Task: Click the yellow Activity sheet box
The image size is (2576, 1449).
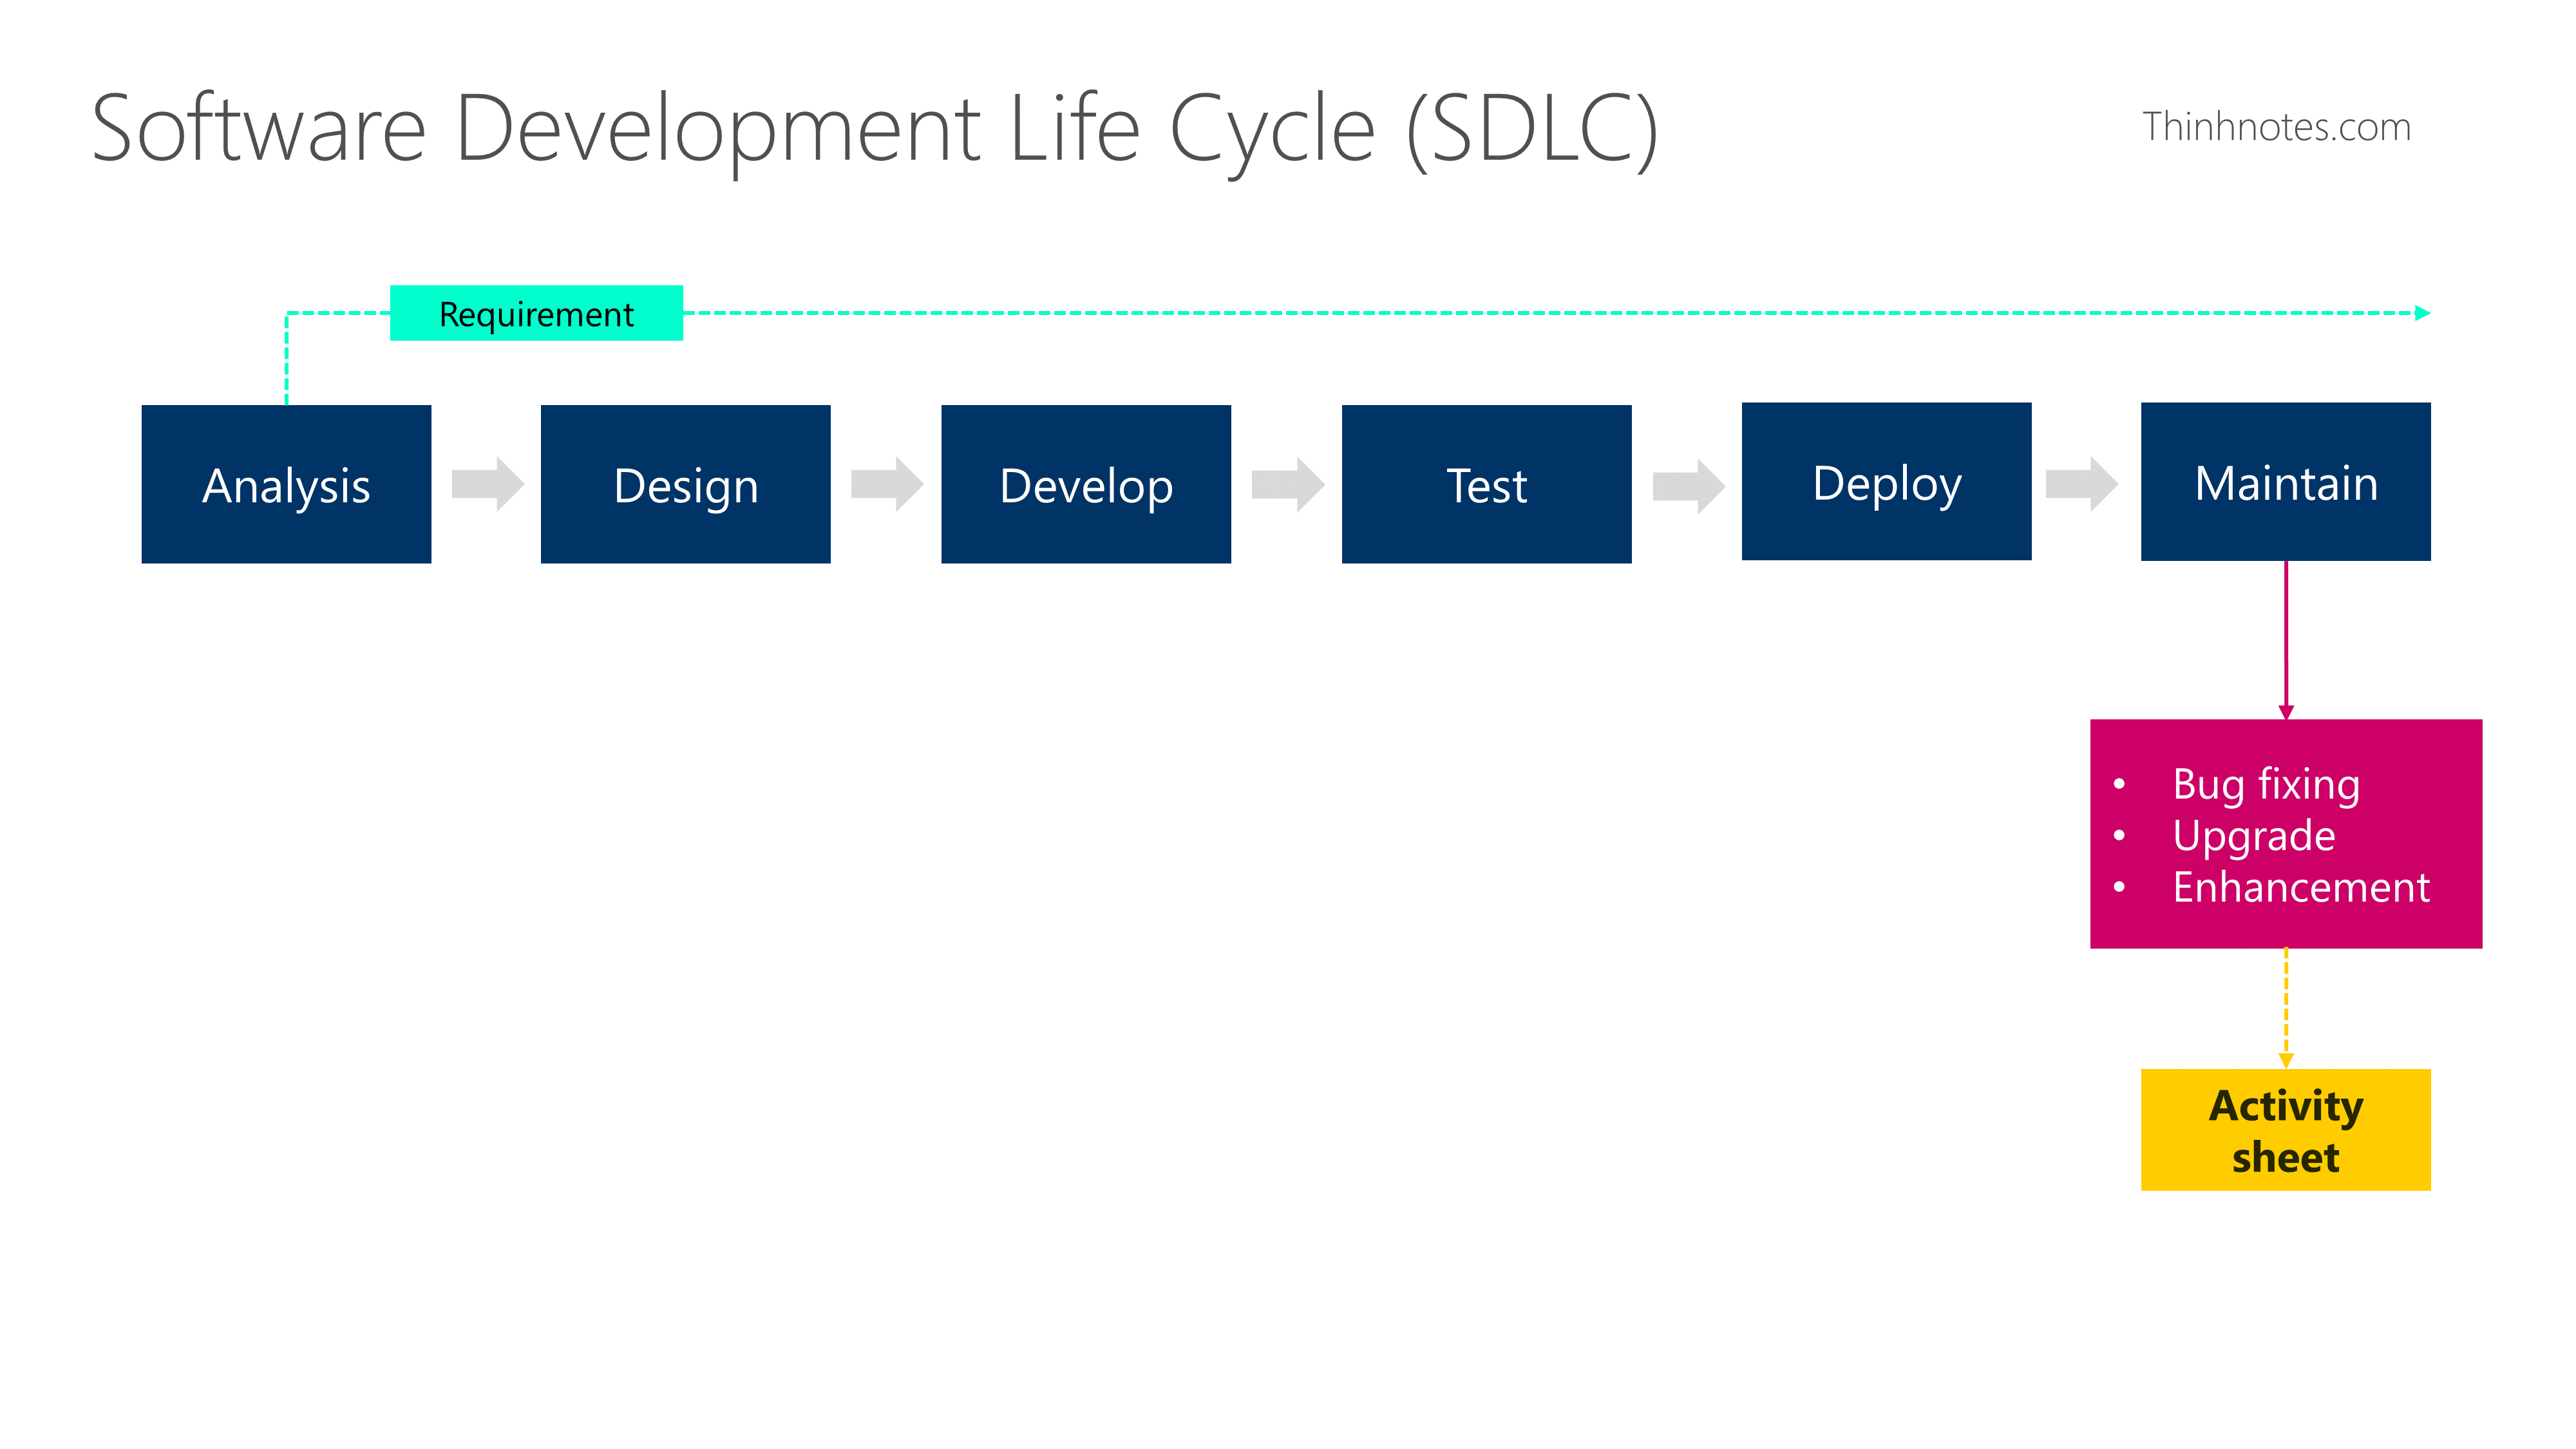Action: [2285, 1130]
